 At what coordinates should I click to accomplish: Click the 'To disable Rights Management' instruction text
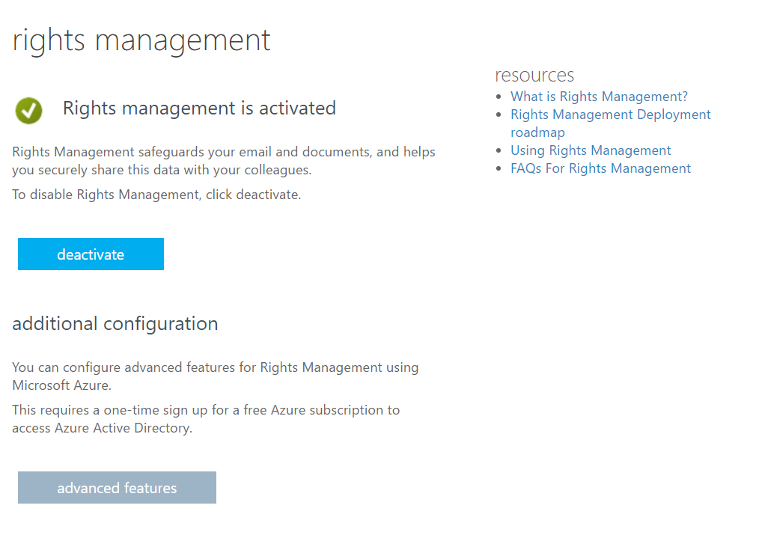click(x=156, y=195)
